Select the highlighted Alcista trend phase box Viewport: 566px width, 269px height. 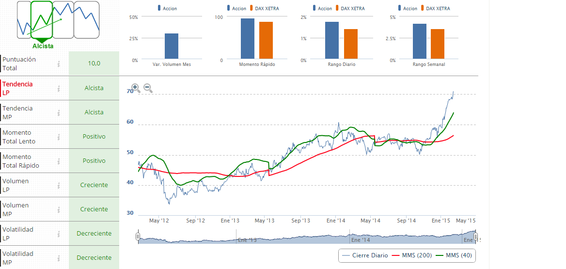(x=42, y=19)
